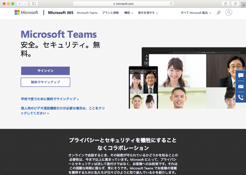Expand the 表示を増やす dropdown

point(148,13)
